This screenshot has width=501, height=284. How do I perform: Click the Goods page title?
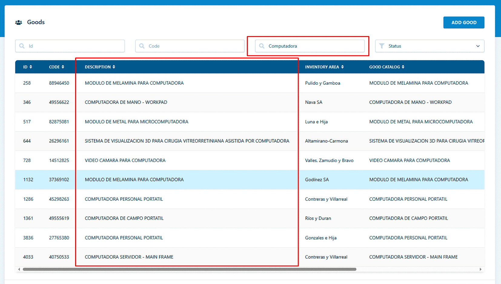[36, 22]
